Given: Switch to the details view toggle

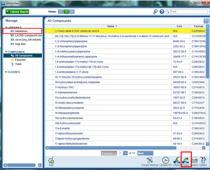Looking at the screenshot, I should [x=72, y=11].
